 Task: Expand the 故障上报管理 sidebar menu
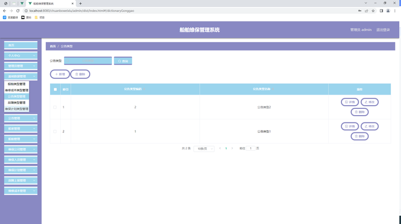coord(21,181)
